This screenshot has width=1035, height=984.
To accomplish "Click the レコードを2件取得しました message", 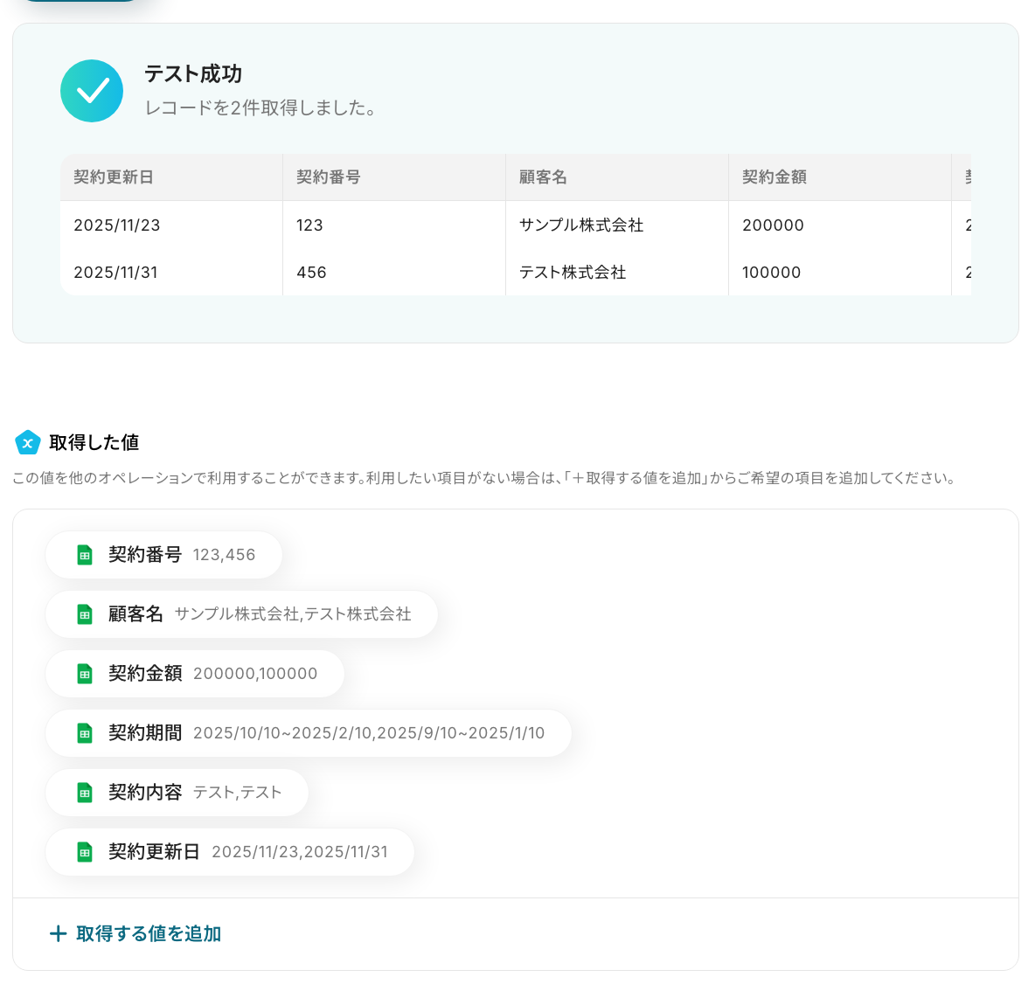I will click(x=261, y=107).
